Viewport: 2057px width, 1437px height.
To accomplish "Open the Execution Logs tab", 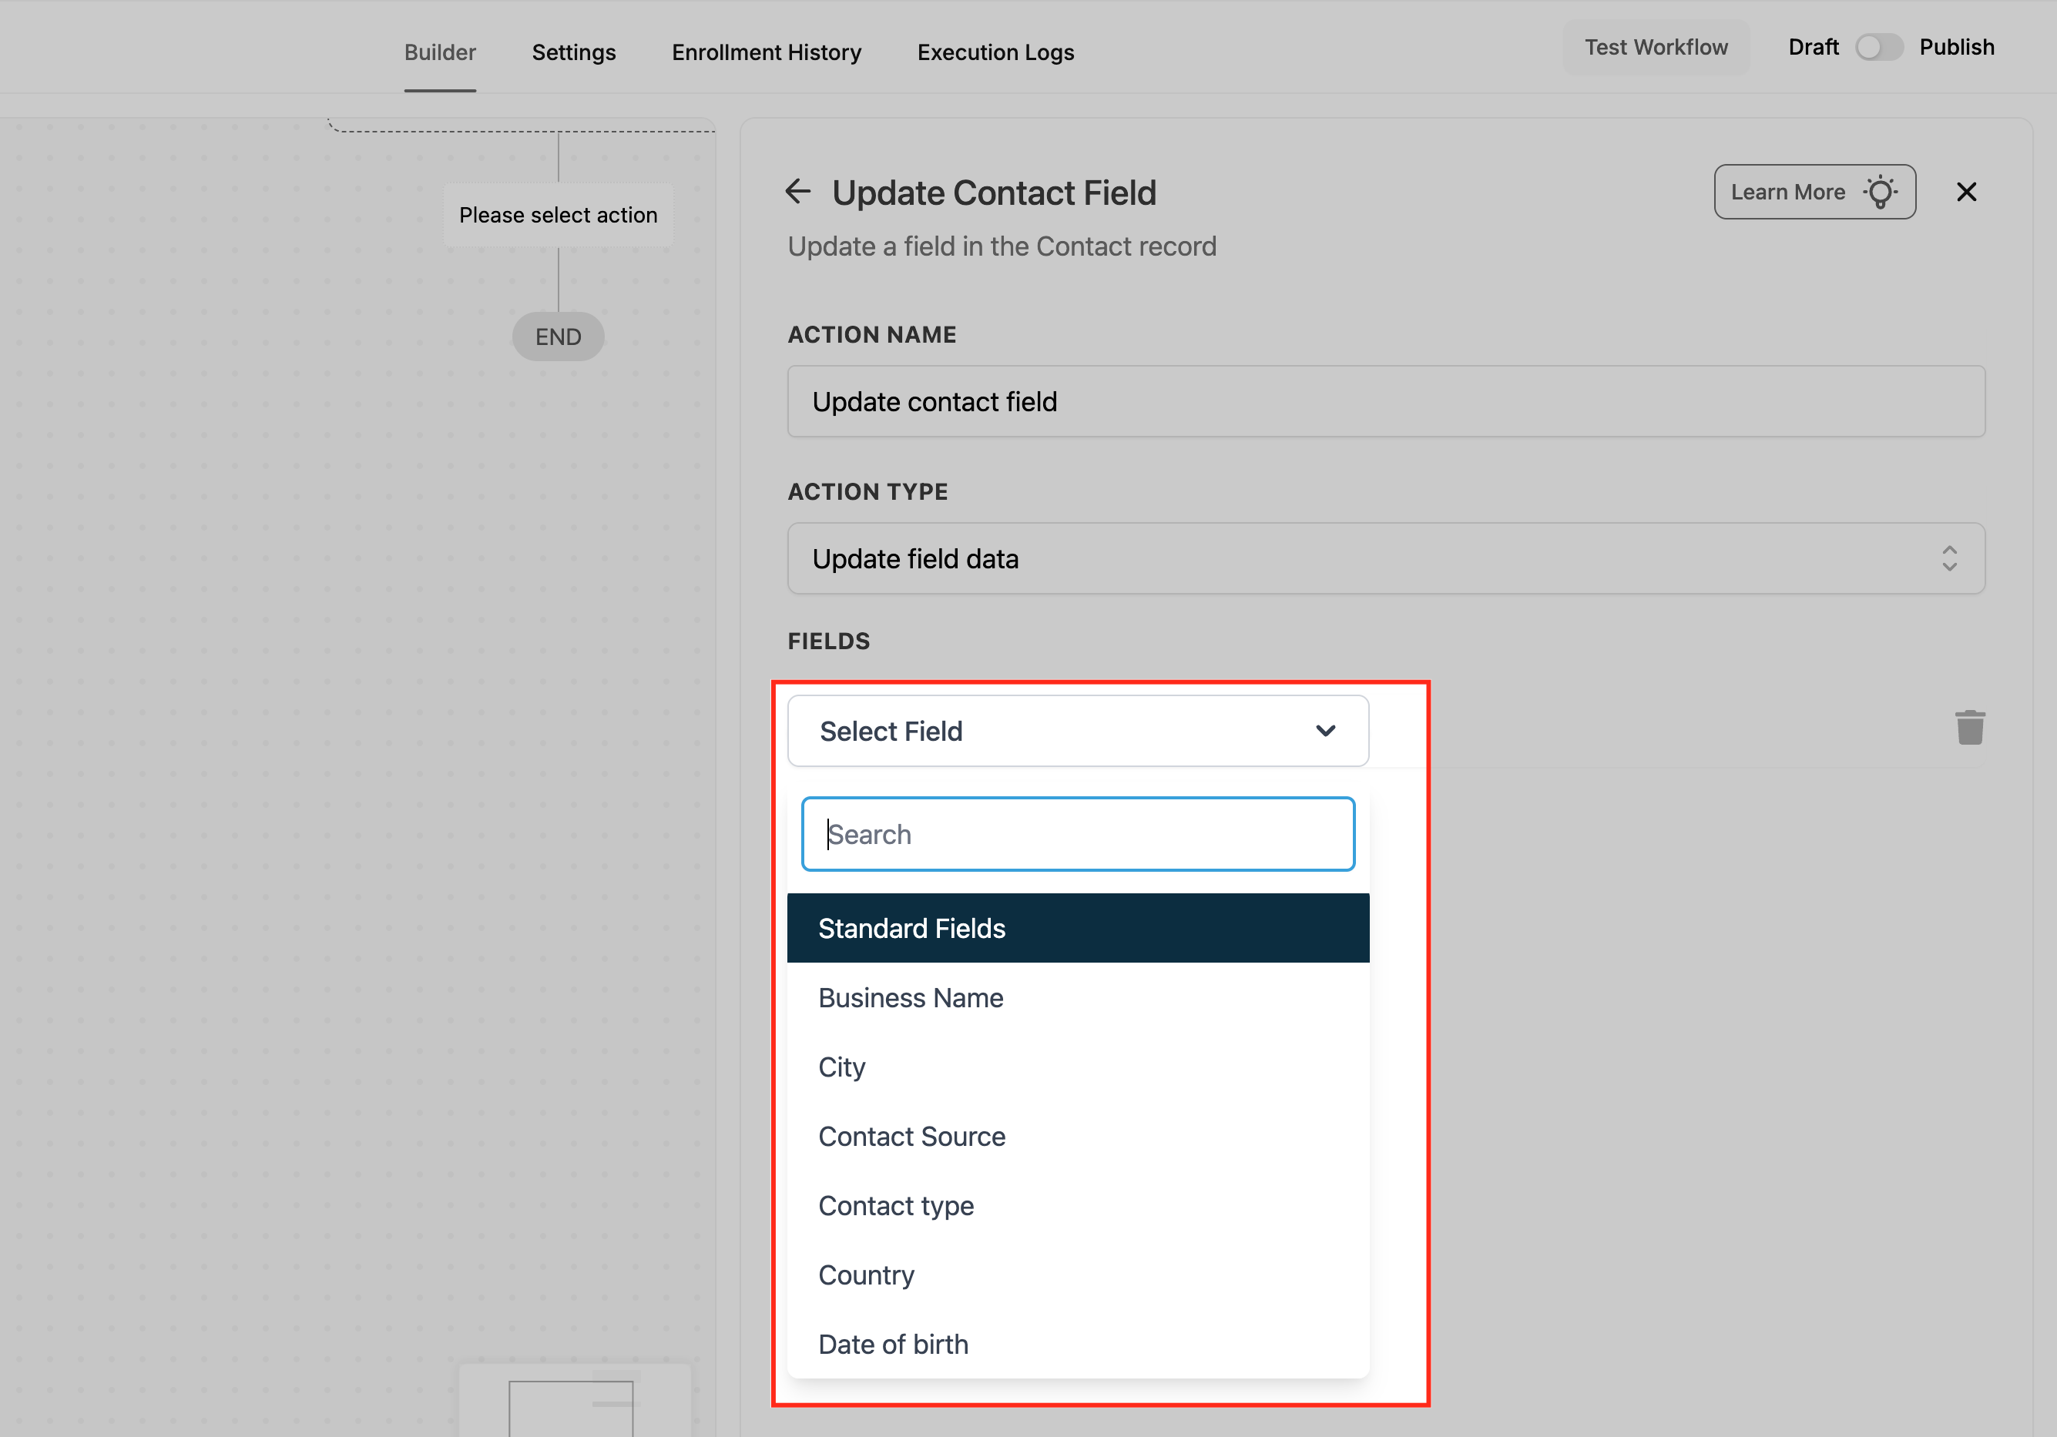I will (x=995, y=53).
